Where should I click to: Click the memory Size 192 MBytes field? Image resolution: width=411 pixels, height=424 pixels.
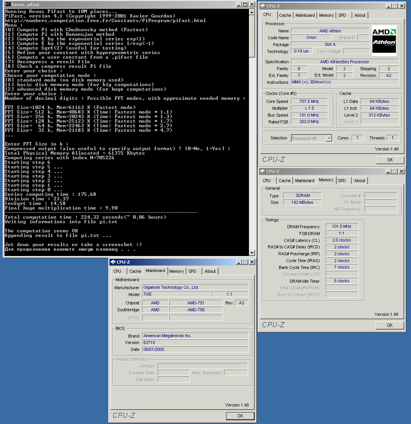(302, 202)
